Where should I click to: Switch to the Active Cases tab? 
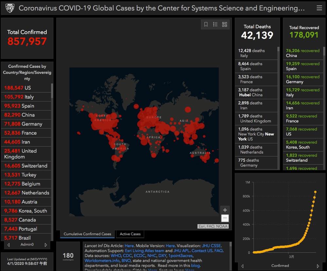tap(130, 234)
